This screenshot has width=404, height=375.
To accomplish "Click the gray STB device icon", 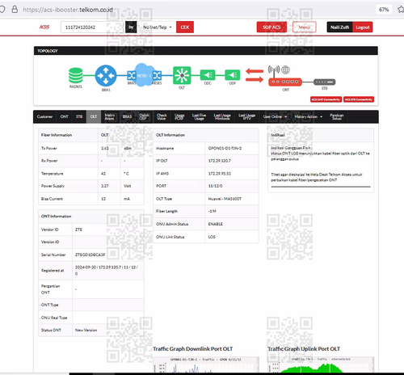I will click(x=325, y=82).
